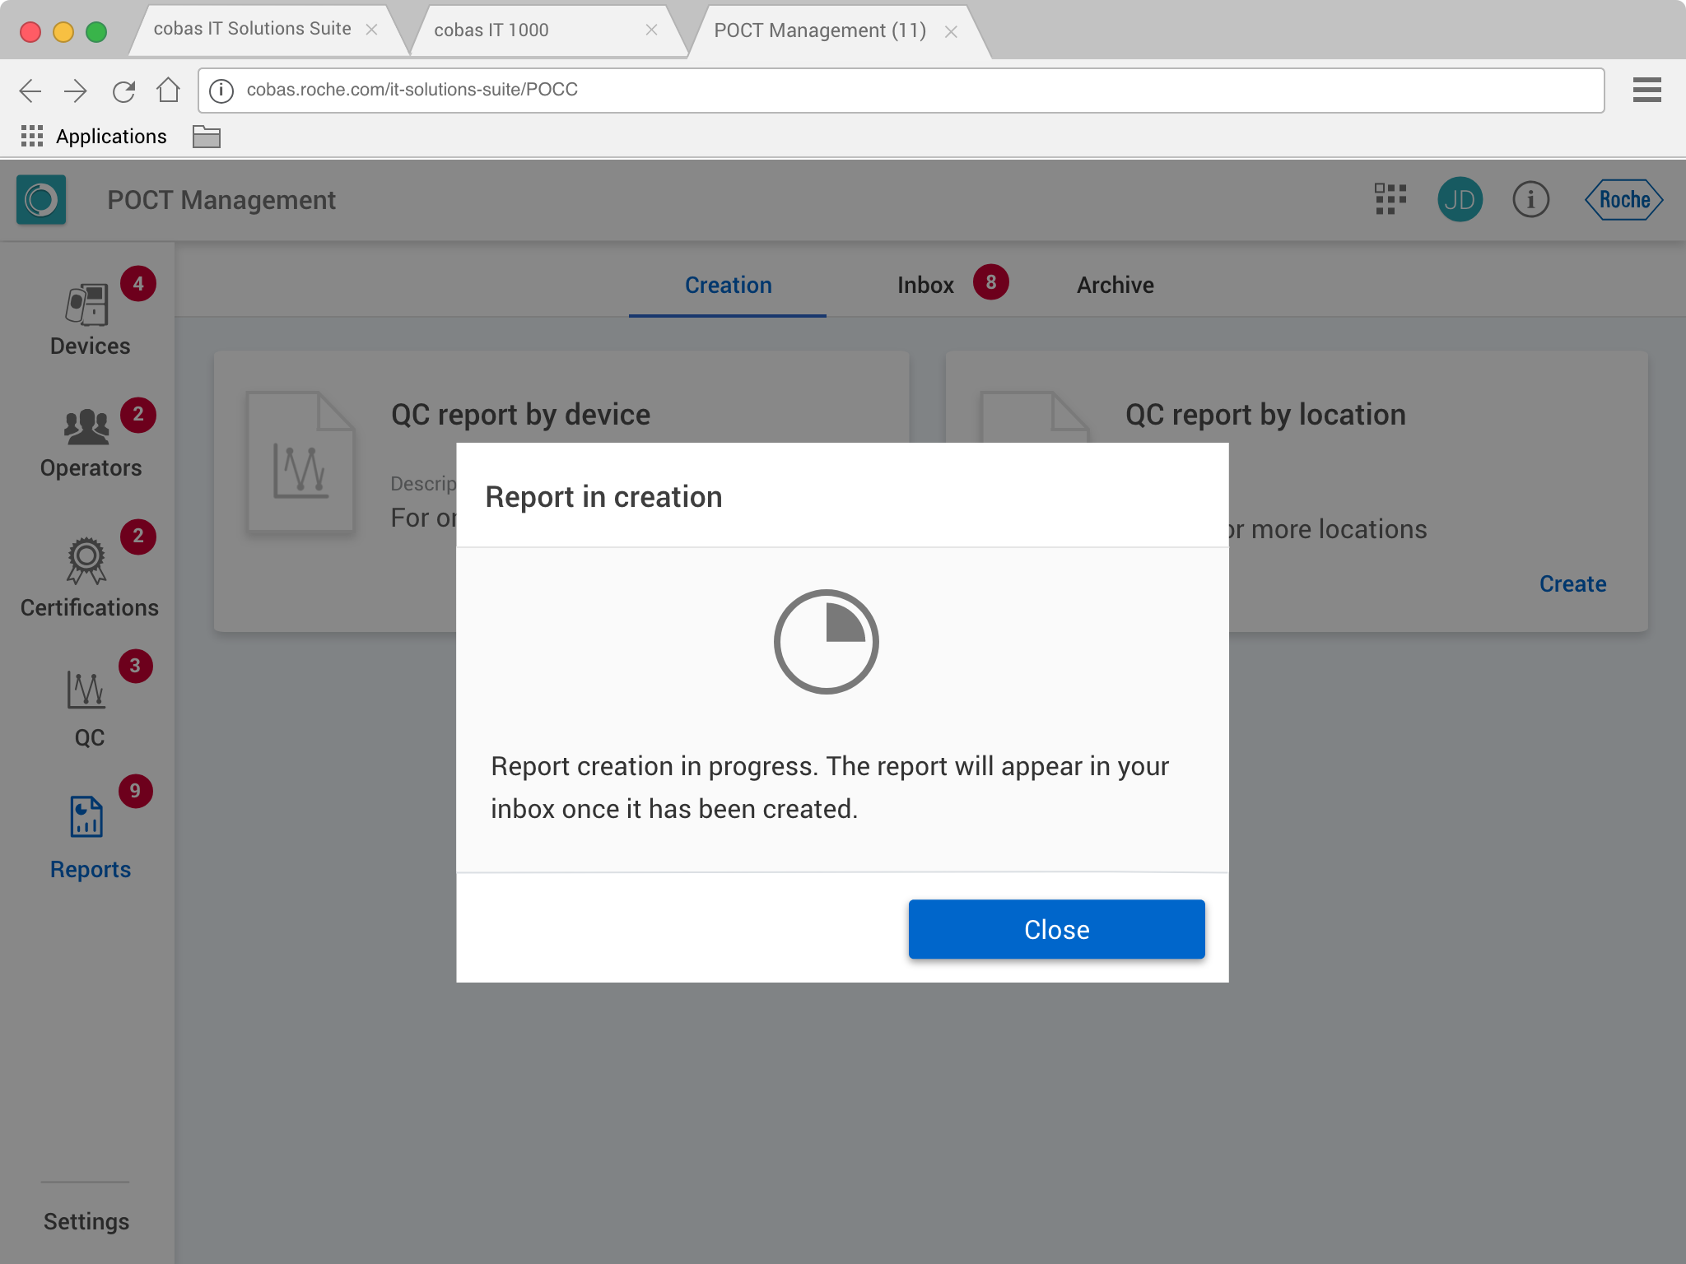Close the Report in creation dialog
The width and height of the screenshot is (1686, 1264).
1056,929
